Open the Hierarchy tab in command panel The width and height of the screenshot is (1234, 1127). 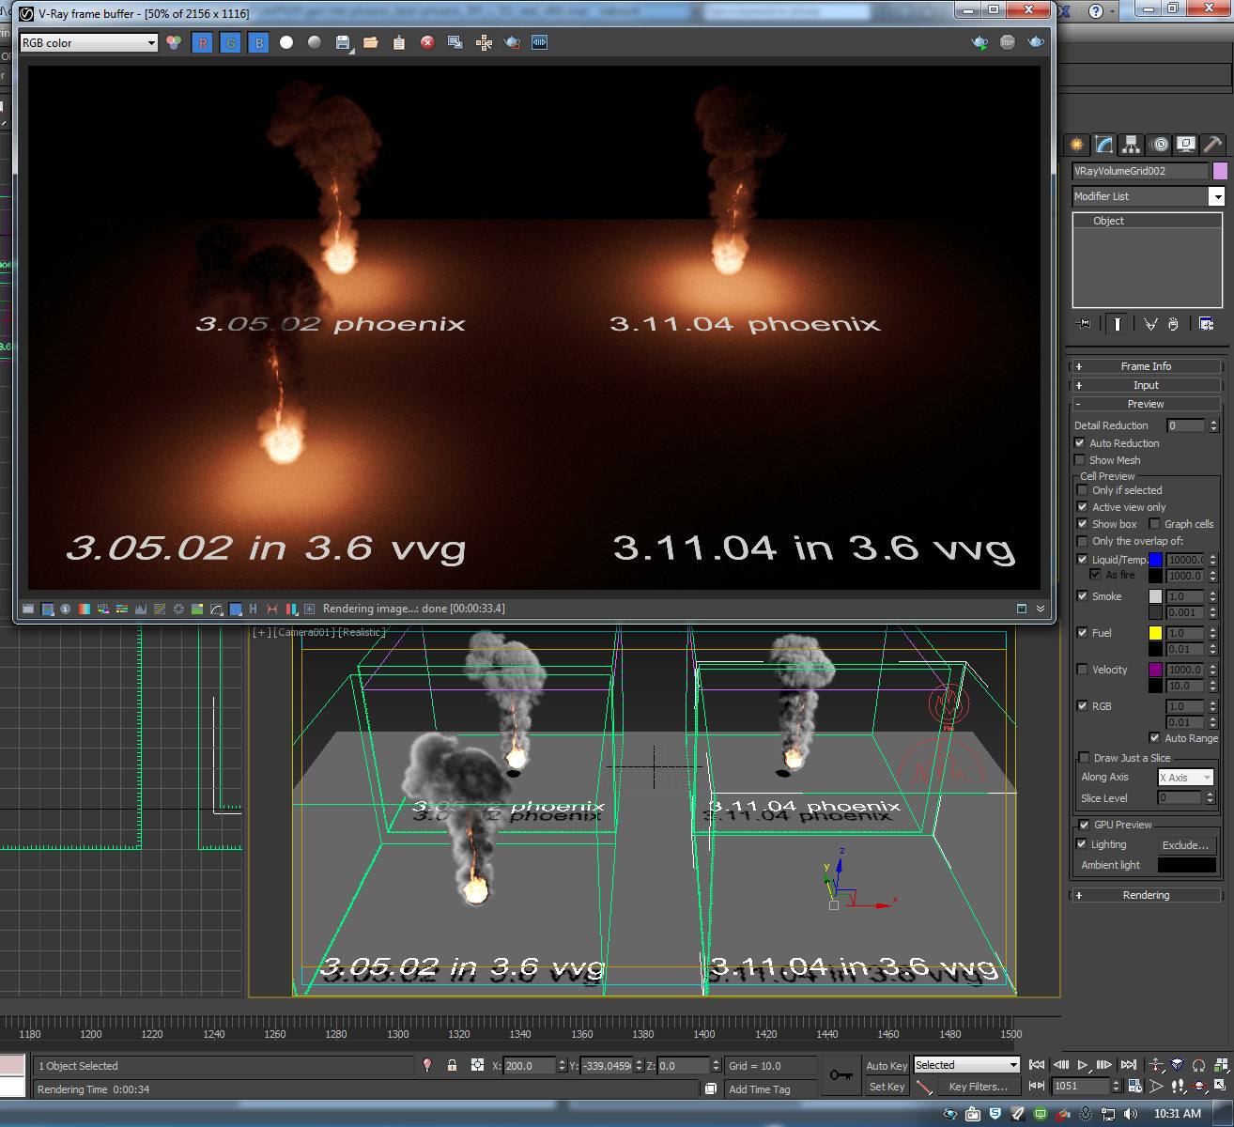(x=1131, y=145)
